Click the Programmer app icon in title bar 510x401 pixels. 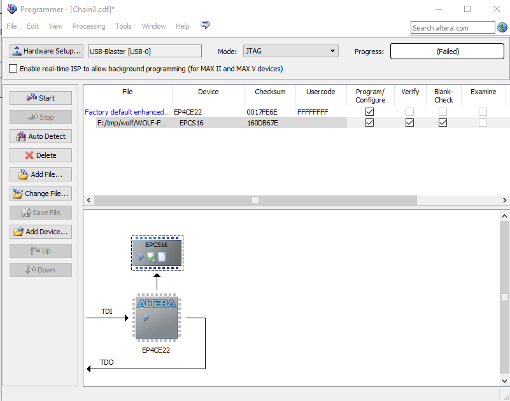click(x=12, y=9)
